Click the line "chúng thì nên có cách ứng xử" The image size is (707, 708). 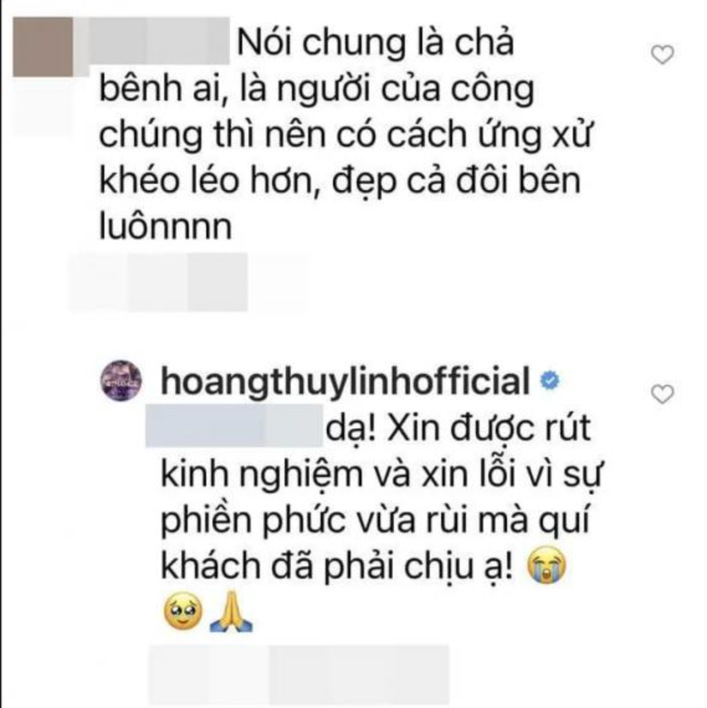point(345,136)
